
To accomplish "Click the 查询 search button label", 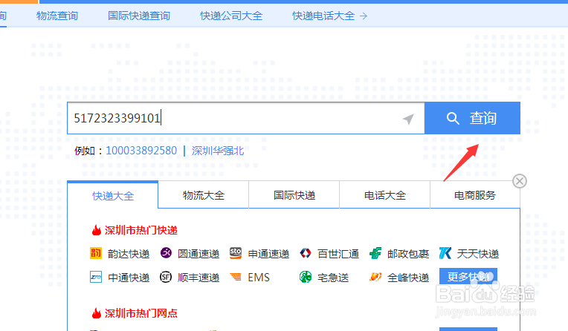I will 483,118.
